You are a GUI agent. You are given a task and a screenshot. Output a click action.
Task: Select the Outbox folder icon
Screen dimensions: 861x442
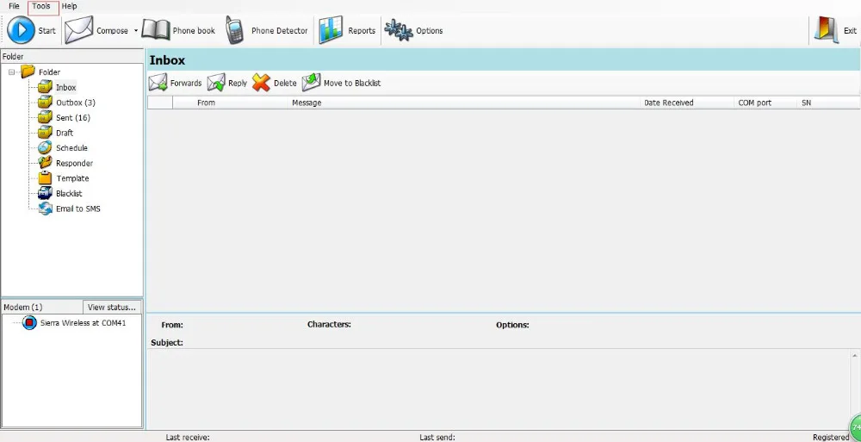point(45,103)
